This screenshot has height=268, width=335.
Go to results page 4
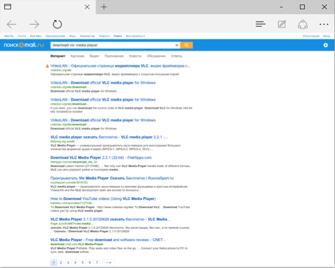click(75, 262)
